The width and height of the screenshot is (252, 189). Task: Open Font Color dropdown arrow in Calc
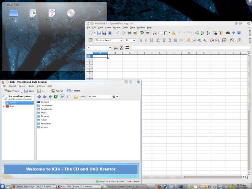[x=243, y=40]
